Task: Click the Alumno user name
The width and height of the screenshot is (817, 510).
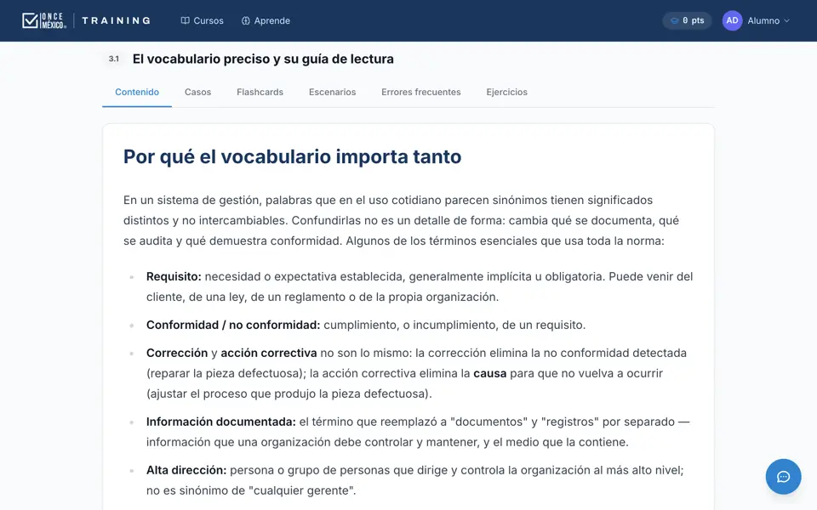Action: point(763,20)
